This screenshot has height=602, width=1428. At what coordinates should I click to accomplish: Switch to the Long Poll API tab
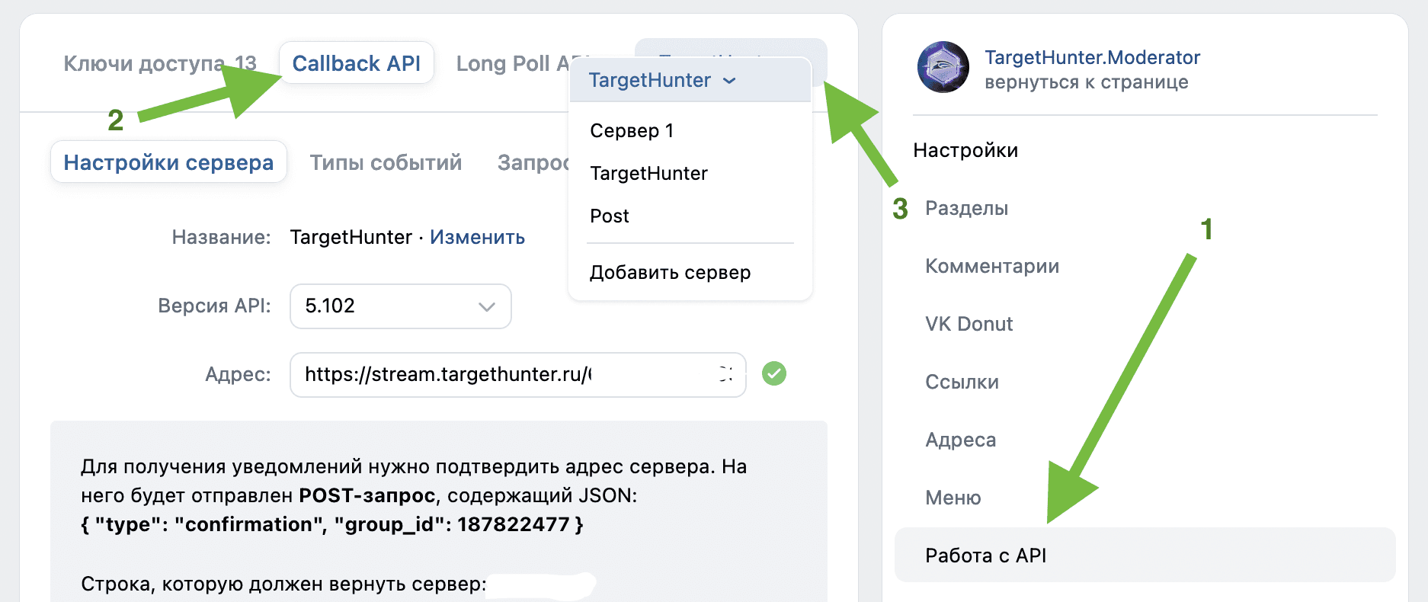(511, 63)
